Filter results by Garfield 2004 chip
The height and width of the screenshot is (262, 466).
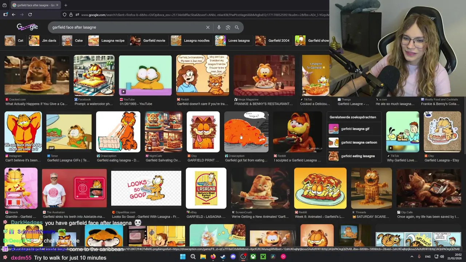pos(273,40)
